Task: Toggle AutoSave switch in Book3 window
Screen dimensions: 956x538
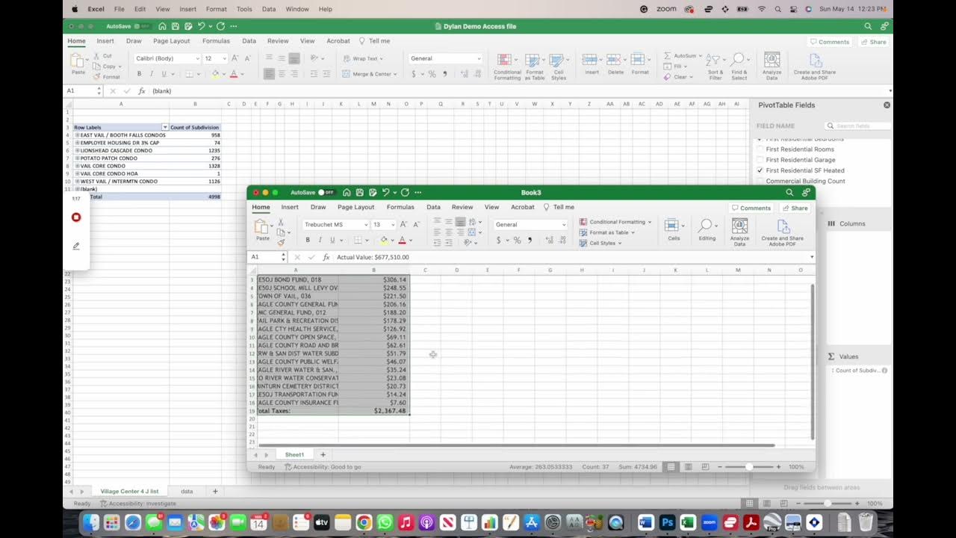Action: click(x=326, y=192)
